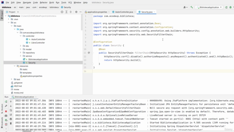Select .gitignore file in the tree
Viewport: 234px width, 132px height.
pos(18,83)
